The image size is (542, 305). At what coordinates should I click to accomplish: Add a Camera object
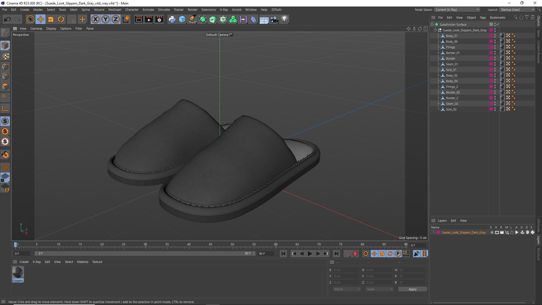point(274,19)
